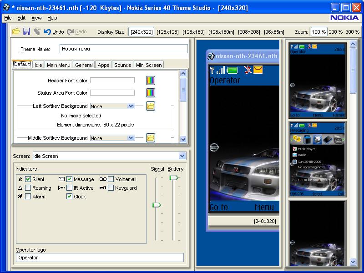Enable the Keyguard indicator checkbox
Image resolution: width=364 pixels, height=273 pixels.
(x=111, y=188)
